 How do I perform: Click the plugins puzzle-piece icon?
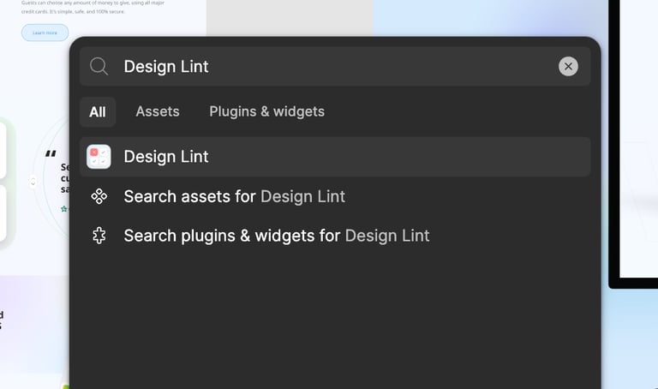tap(99, 236)
